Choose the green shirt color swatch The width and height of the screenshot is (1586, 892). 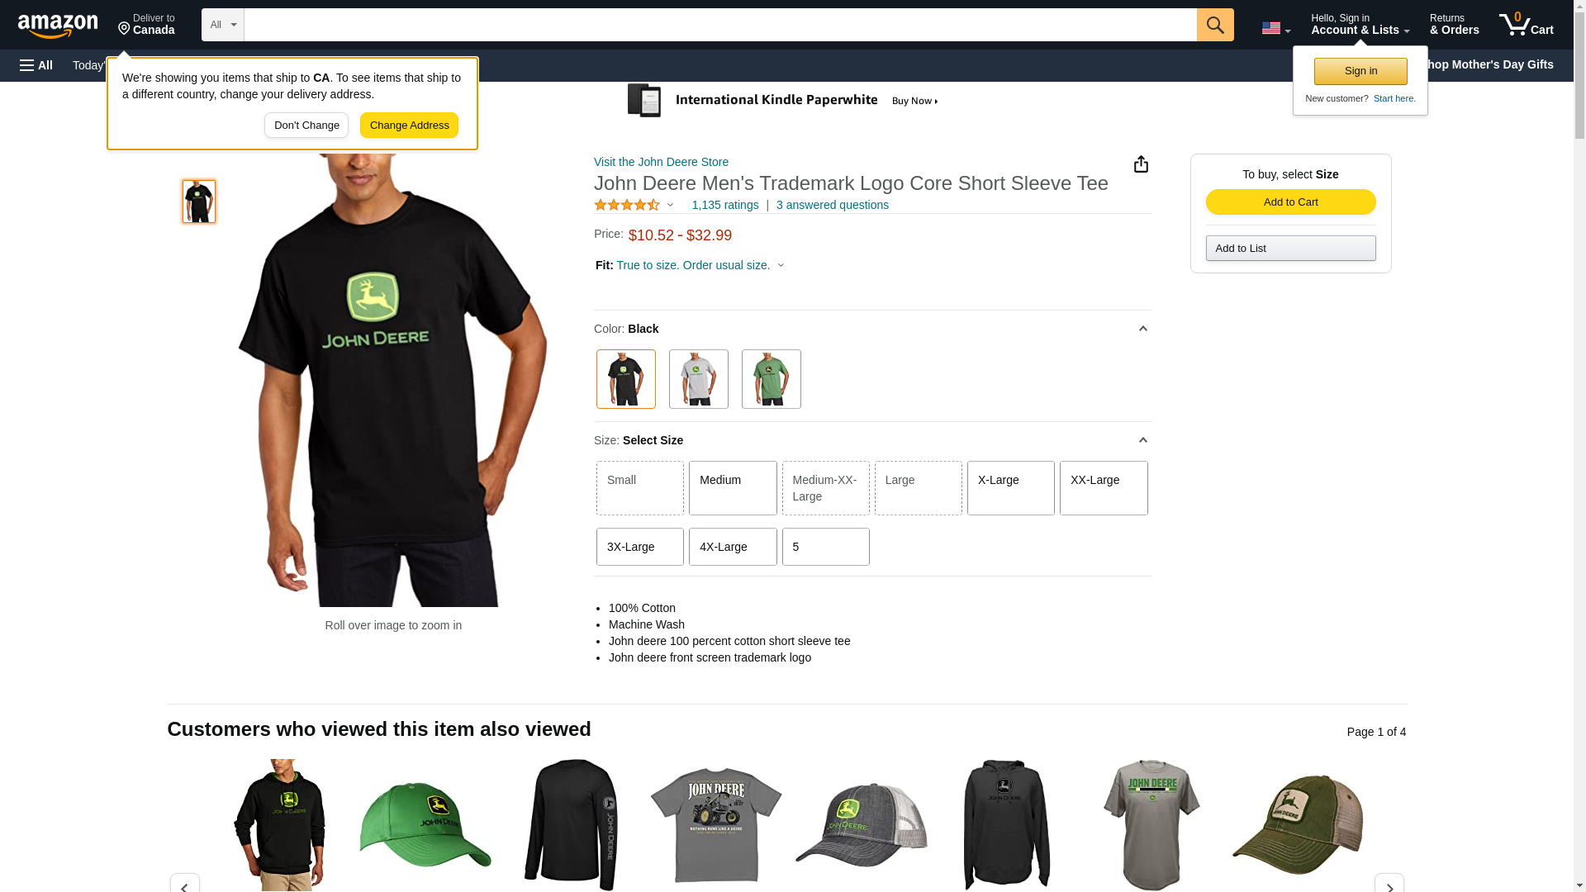771,379
